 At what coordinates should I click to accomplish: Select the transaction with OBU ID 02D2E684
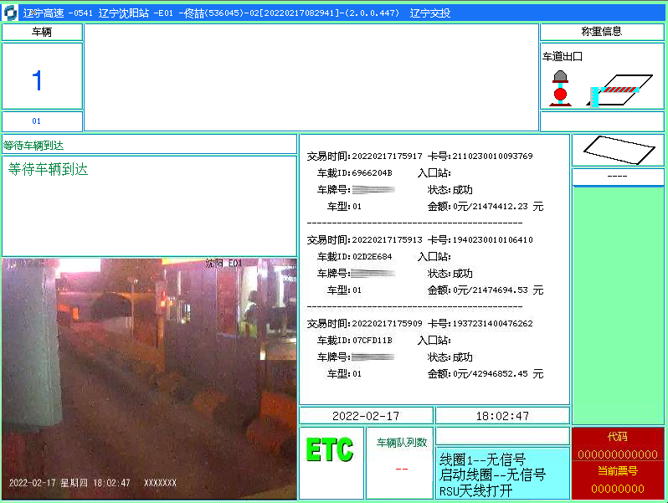pyautogui.click(x=425, y=264)
